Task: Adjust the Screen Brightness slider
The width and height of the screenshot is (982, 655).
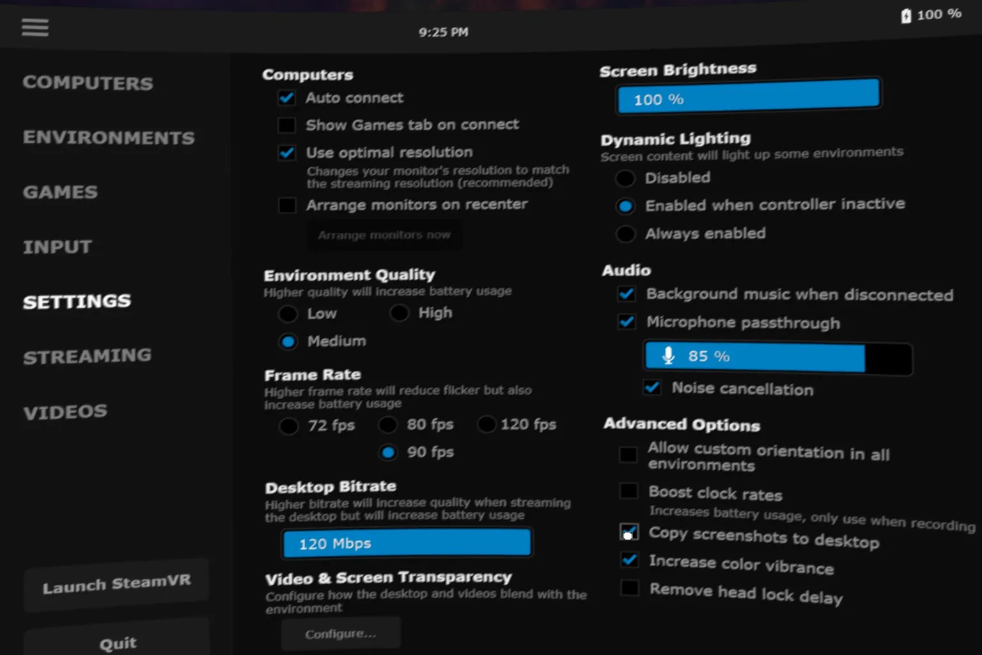Action: [x=748, y=97]
